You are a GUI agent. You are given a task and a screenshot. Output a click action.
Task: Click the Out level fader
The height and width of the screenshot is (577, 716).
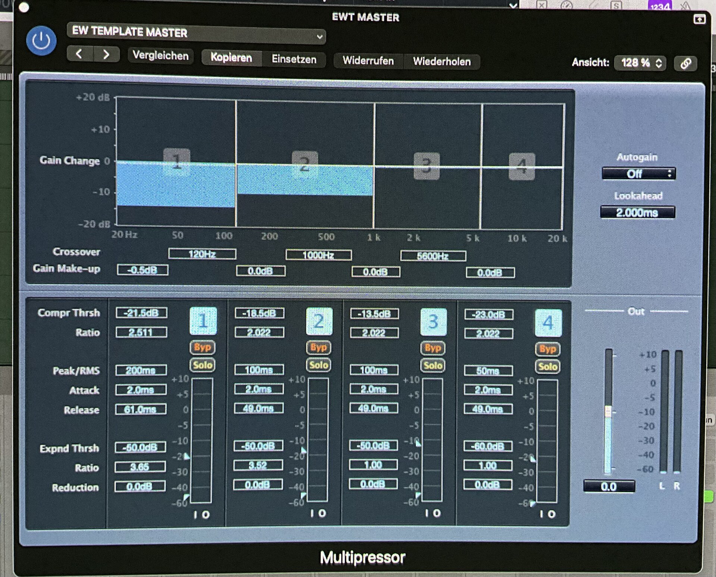click(x=608, y=412)
